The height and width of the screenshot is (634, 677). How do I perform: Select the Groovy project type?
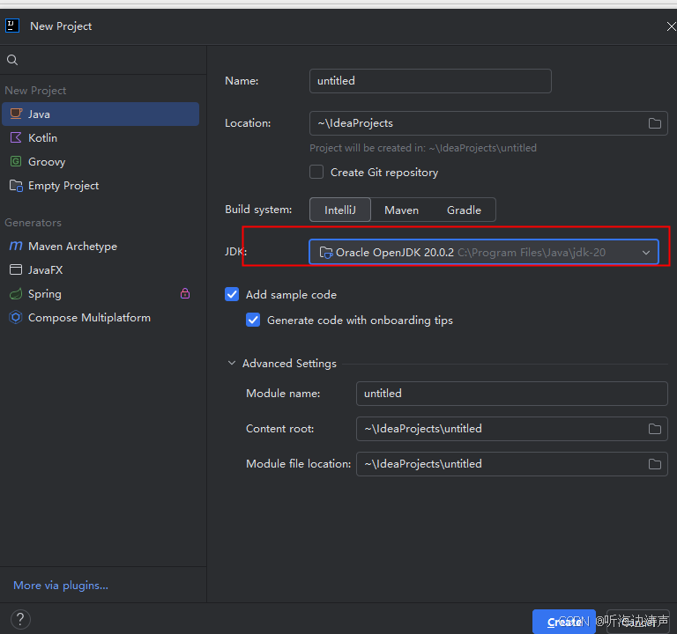coord(100,162)
